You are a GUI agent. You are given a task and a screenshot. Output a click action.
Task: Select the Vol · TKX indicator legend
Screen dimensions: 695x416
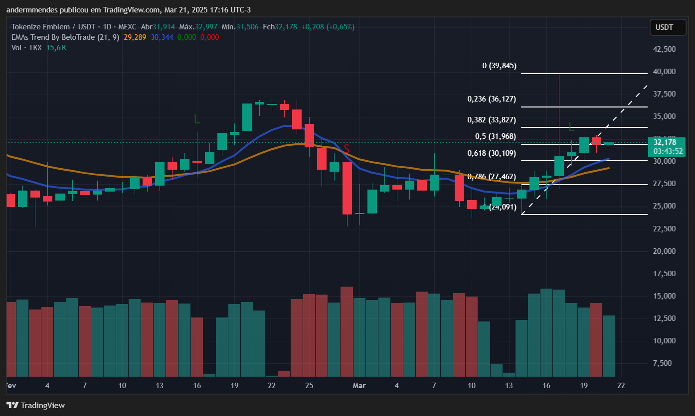[27, 48]
